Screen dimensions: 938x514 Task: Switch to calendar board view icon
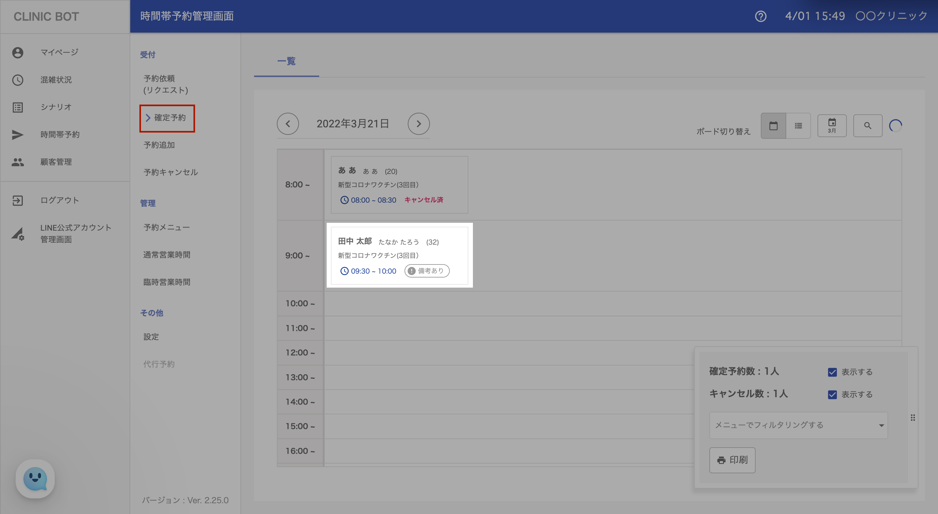tap(773, 126)
